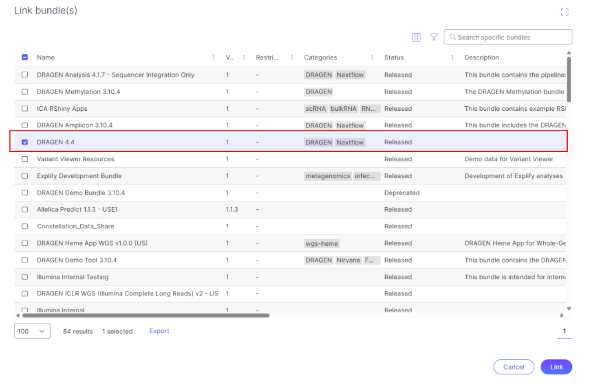Image resolution: width=597 pixels, height=384 pixels.
Task: Click the filter funnel icon
Action: point(433,38)
